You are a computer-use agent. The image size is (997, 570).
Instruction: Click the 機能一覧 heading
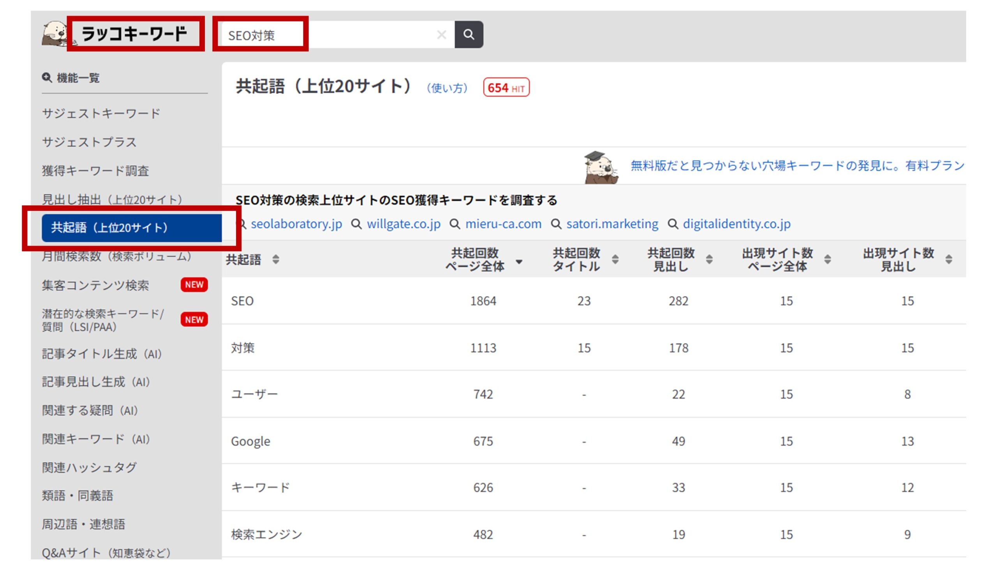[78, 78]
